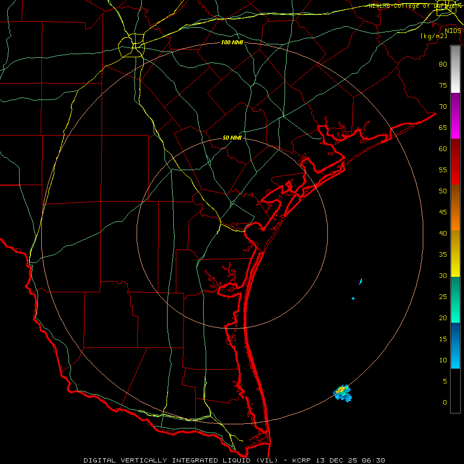
Task: Click the KCRP station identifier in the caption
Action: point(302,460)
